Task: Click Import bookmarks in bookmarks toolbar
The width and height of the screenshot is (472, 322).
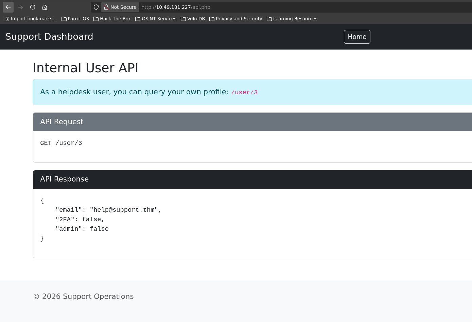Action: 31,19
